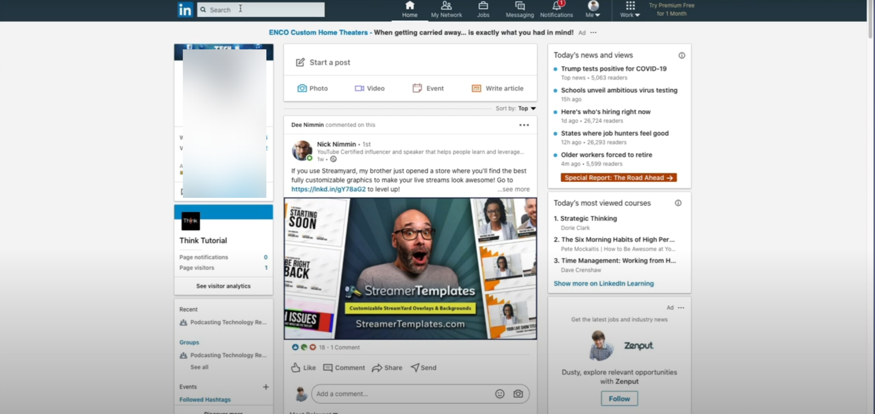Open the Jobs section
The height and width of the screenshot is (414, 875).
tap(483, 10)
